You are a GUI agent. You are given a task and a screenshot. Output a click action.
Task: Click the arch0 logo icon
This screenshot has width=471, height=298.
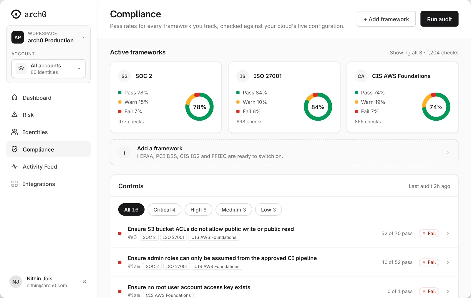click(16, 14)
